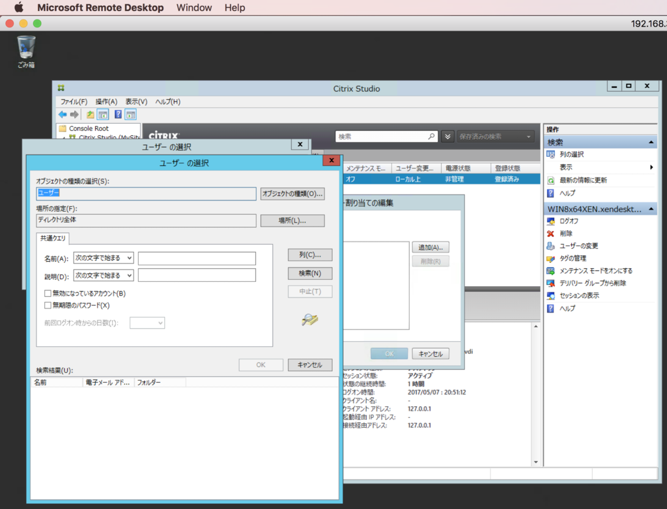The width and height of the screenshot is (667, 509).
Task: Click キャンセル in the front user selection dialog
Action: 310,365
